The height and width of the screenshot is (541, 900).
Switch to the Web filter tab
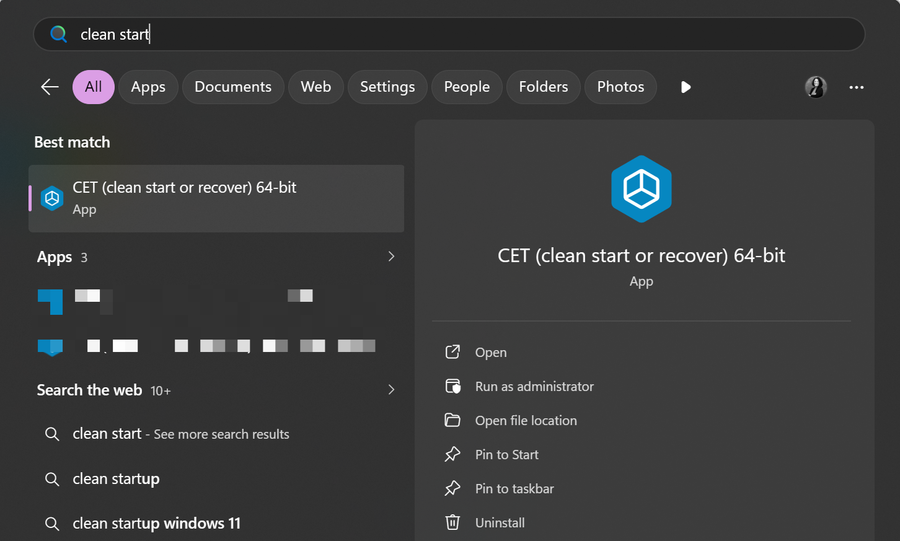coord(316,87)
